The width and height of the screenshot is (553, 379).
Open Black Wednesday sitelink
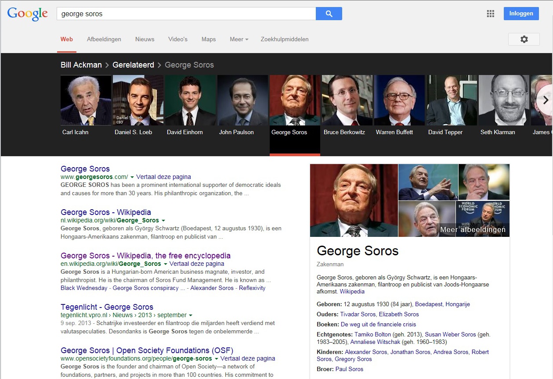[x=84, y=288]
